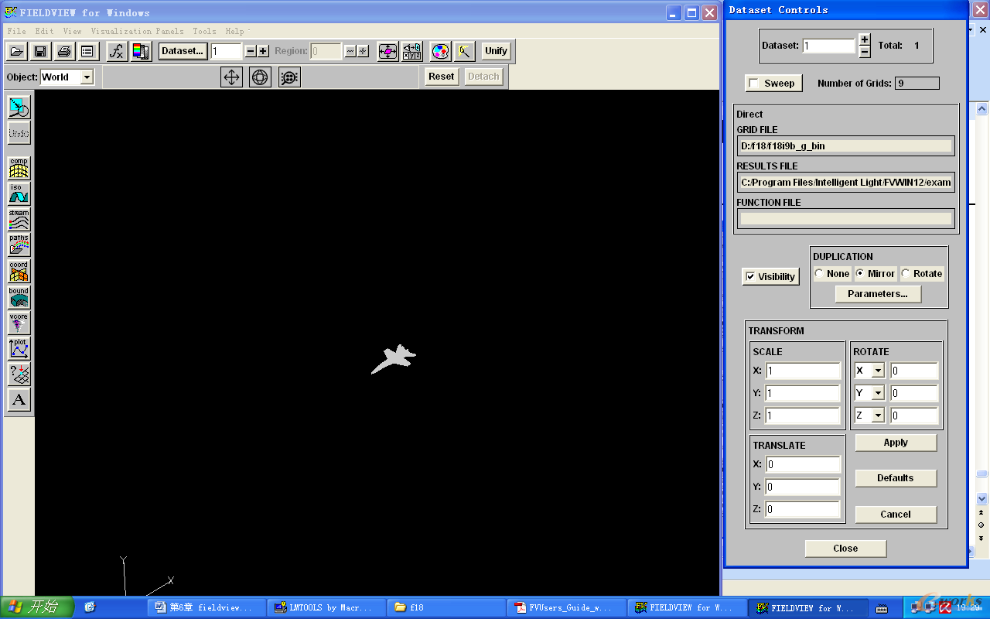Select the None duplication radio button

(x=819, y=274)
